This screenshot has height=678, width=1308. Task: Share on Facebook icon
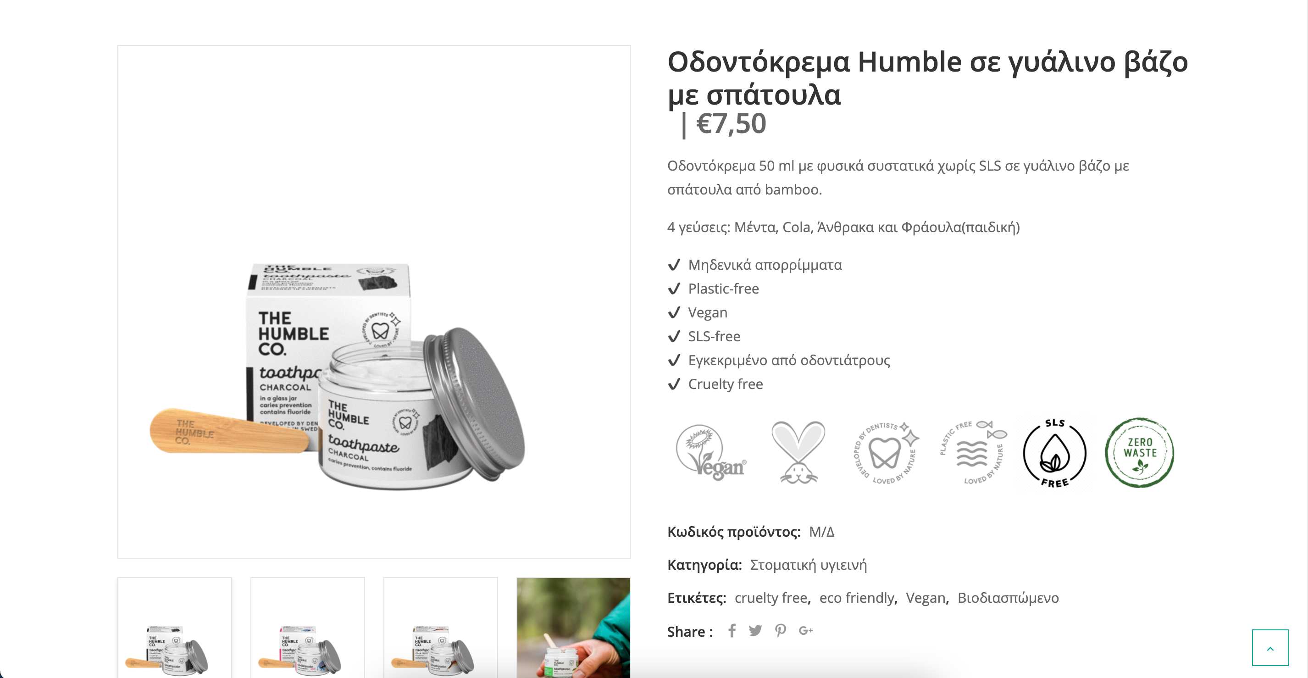(x=732, y=631)
